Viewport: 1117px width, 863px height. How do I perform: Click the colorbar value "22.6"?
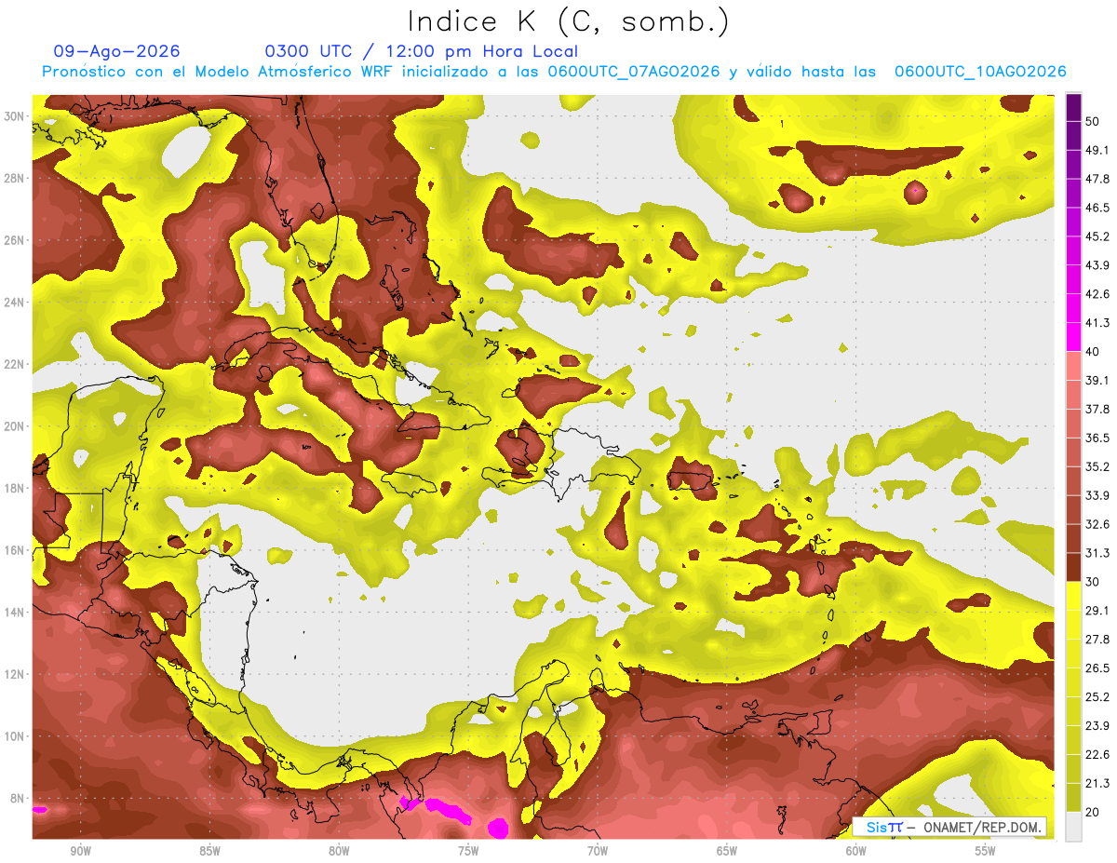pos(1097,754)
